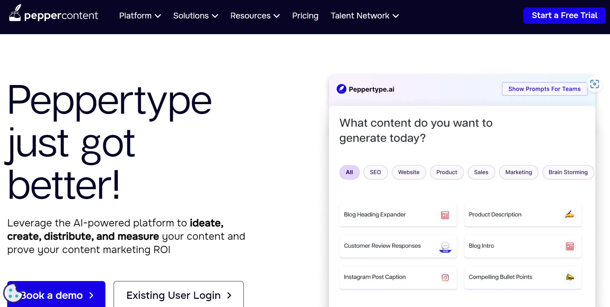The image size is (610, 307).
Task: Open Product Description card
Action: click(x=523, y=215)
